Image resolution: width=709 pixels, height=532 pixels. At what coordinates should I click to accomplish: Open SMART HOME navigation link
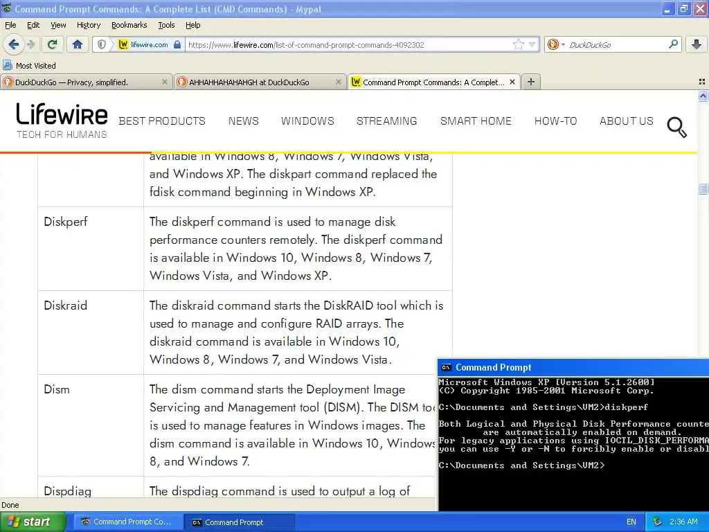(476, 121)
